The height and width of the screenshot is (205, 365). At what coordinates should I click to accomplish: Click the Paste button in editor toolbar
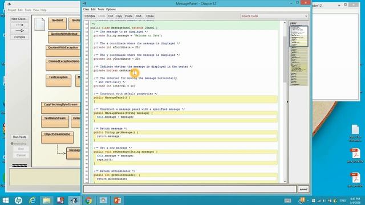(129, 16)
